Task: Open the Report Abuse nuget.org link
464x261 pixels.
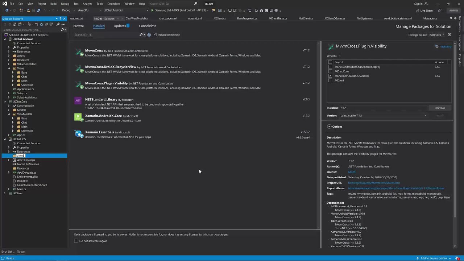Action: click(x=396, y=188)
